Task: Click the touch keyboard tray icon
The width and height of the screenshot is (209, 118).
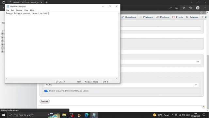Action: pos(188,115)
